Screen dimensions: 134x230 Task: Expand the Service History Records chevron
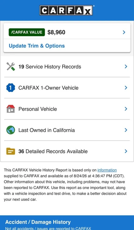pyautogui.click(x=126, y=66)
